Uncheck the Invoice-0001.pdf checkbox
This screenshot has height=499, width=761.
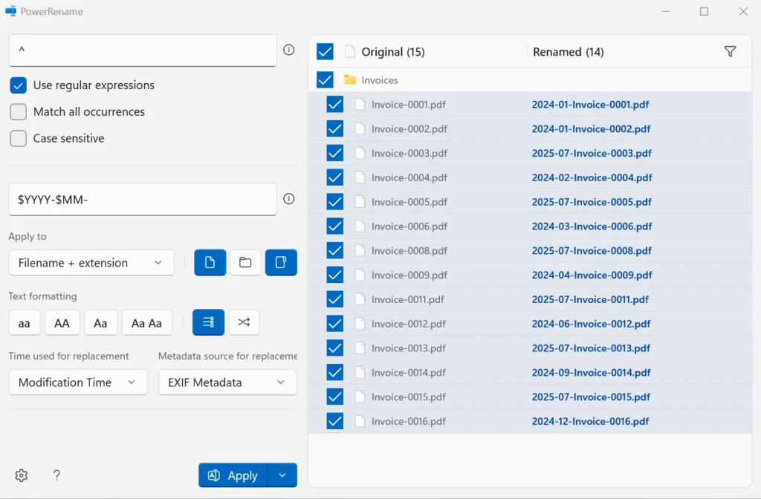pos(335,104)
